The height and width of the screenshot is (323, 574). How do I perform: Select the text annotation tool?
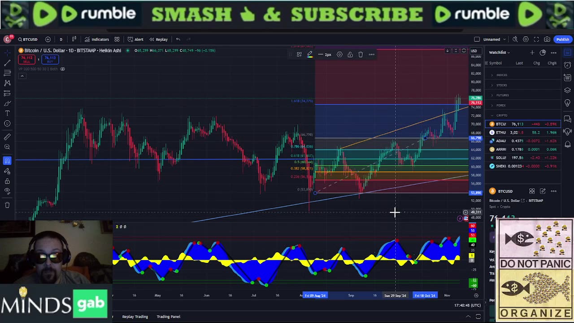(x=7, y=113)
